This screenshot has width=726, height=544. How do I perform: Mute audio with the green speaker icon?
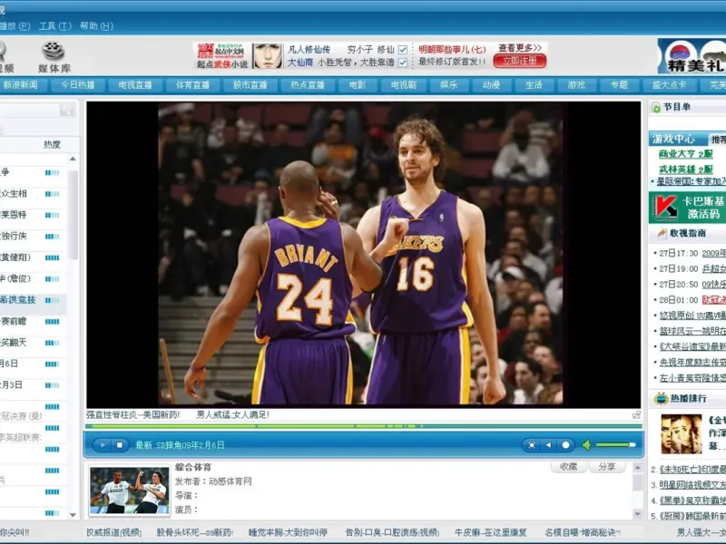pyautogui.click(x=586, y=445)
